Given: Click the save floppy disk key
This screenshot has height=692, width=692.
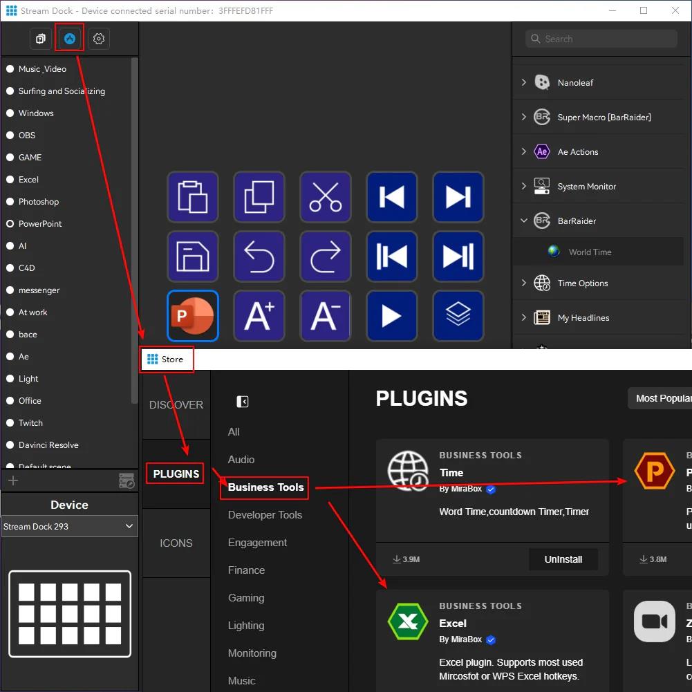Looking at the screenshot, I should (193, 256).
